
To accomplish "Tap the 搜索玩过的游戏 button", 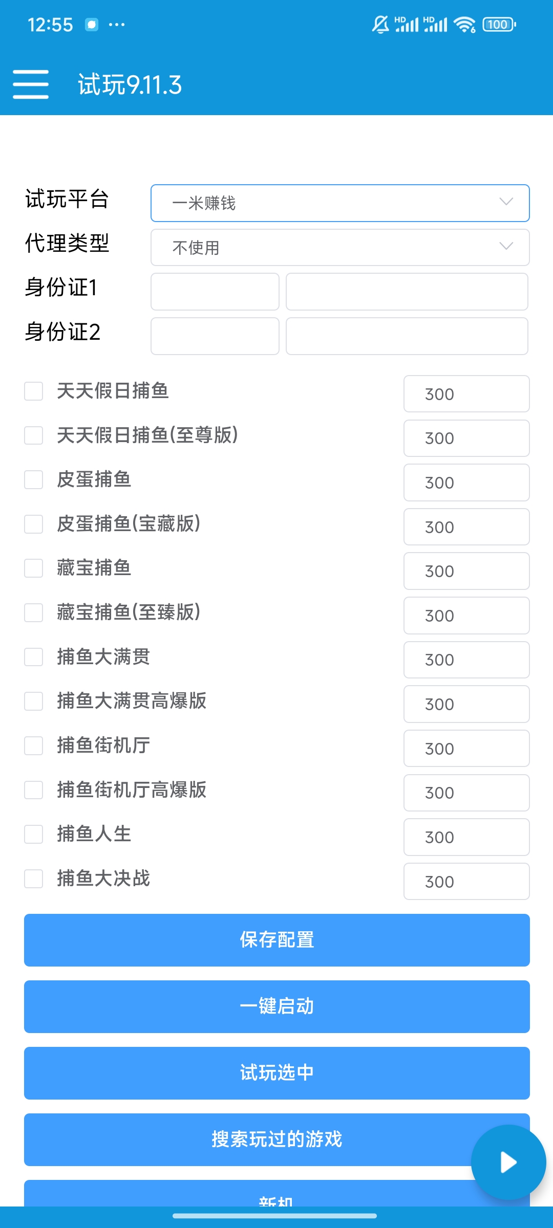I will 276,1139.
